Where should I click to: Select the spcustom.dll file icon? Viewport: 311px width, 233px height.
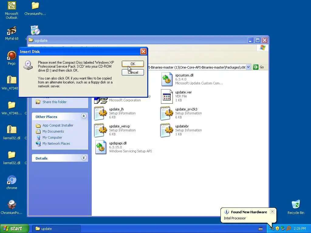click(x=167, y=79)
